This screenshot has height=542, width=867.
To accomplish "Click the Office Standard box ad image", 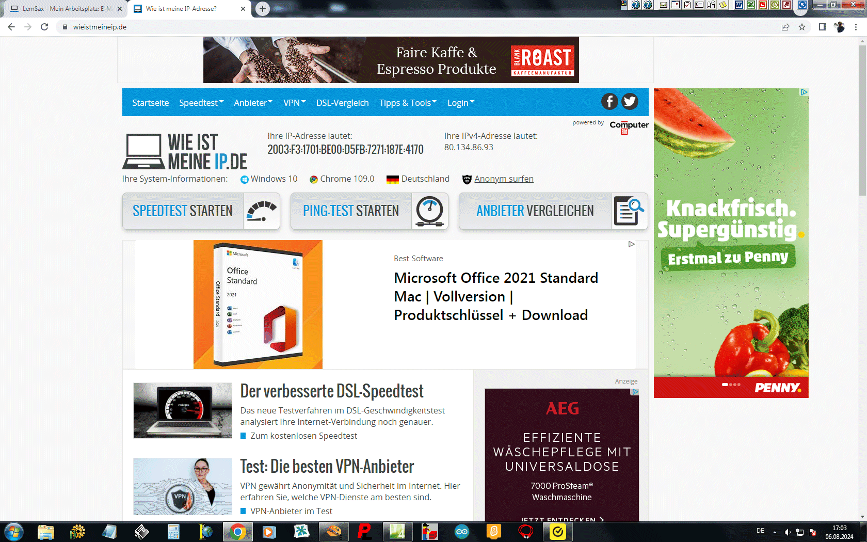I will [x=258, y=305].
